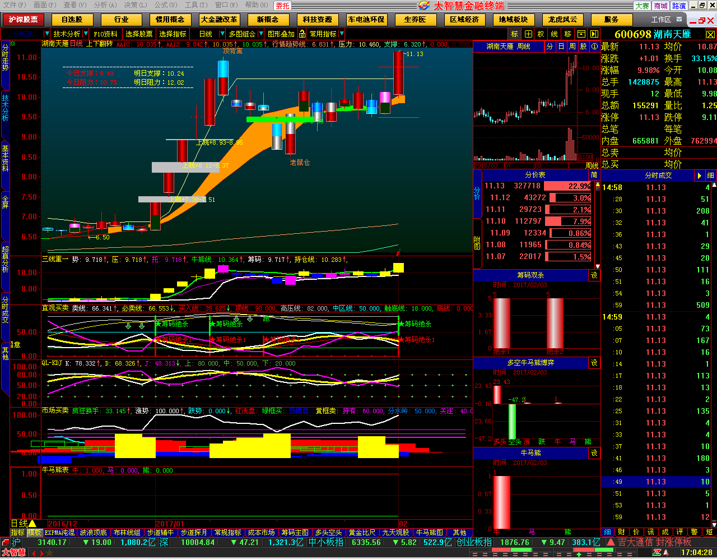Select the 标 toolbar icon
This screenshot has width=717, height=559.
(514, 34)
